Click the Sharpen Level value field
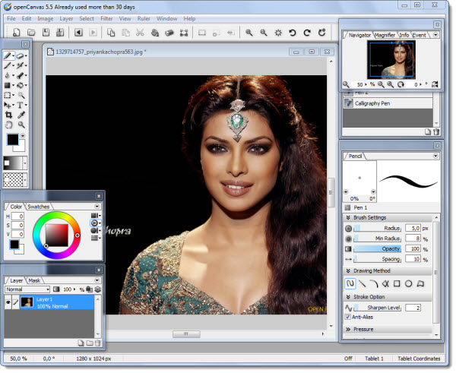The height and width of the screenshot is (373, 456). coord(413,308)
